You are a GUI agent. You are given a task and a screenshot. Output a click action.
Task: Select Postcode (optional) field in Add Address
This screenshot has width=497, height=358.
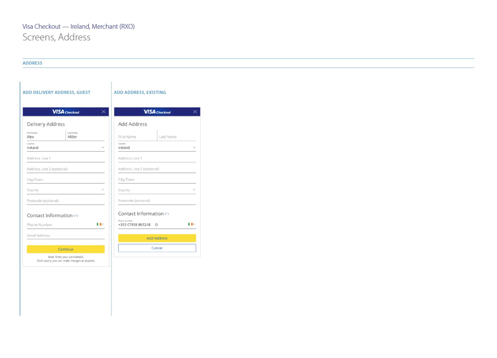157,201
